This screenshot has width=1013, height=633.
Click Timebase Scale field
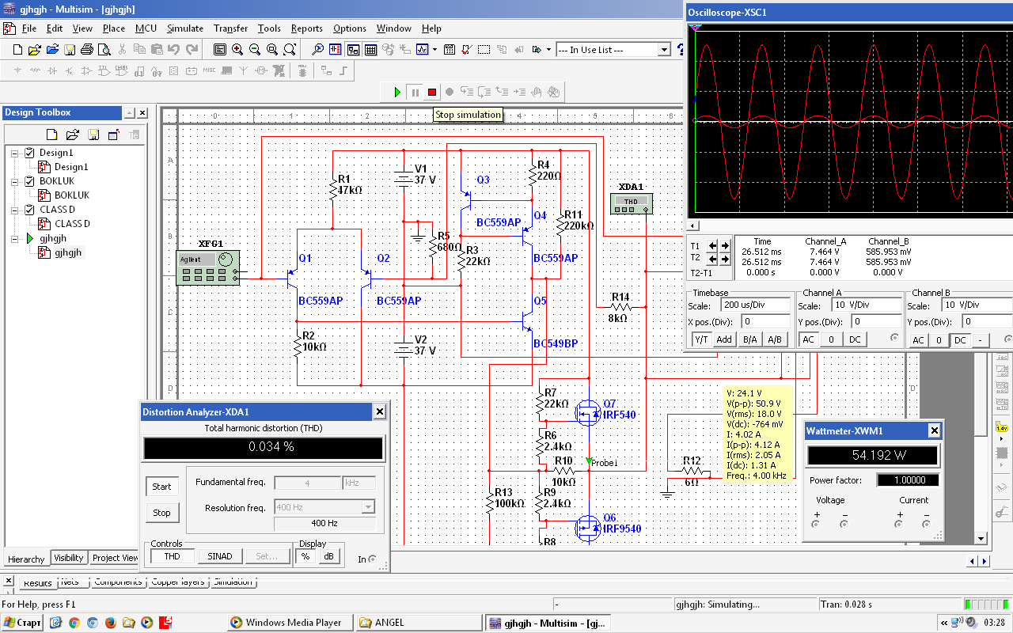click(x=756, y=305)
